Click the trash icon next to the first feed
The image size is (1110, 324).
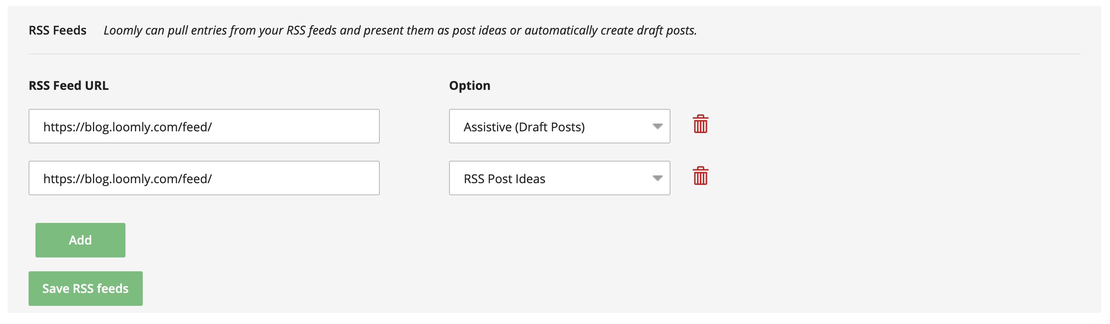click(701, 126)
